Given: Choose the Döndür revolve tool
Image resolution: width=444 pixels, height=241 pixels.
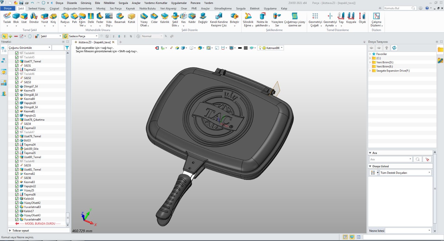Looking at the screenshot, I should (x=34, y=18).
